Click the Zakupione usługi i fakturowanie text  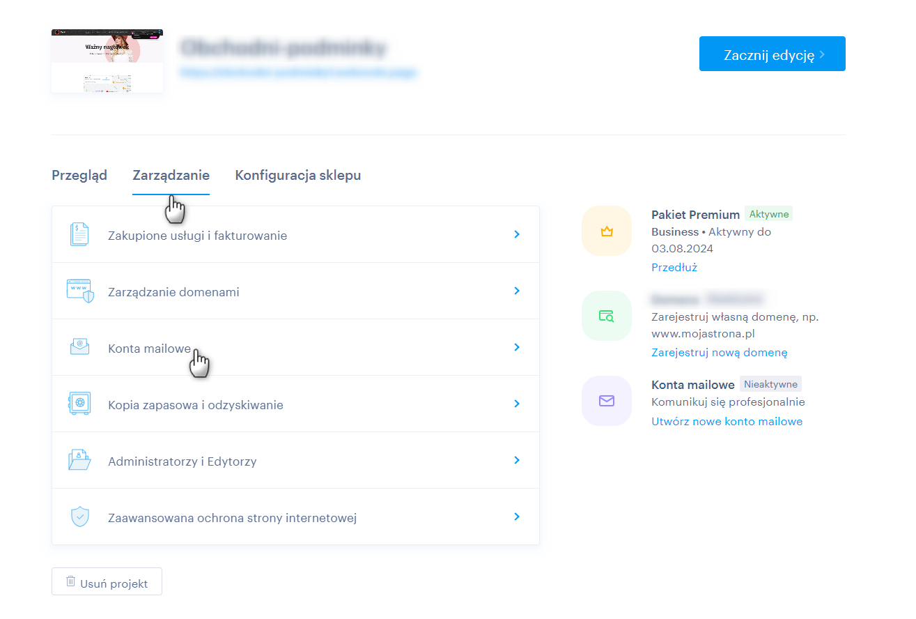pos(198,236)
